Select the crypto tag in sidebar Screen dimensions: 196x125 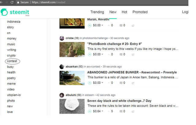coord(11,56)
